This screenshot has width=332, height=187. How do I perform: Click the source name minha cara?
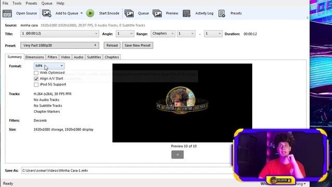pos(29,25)
